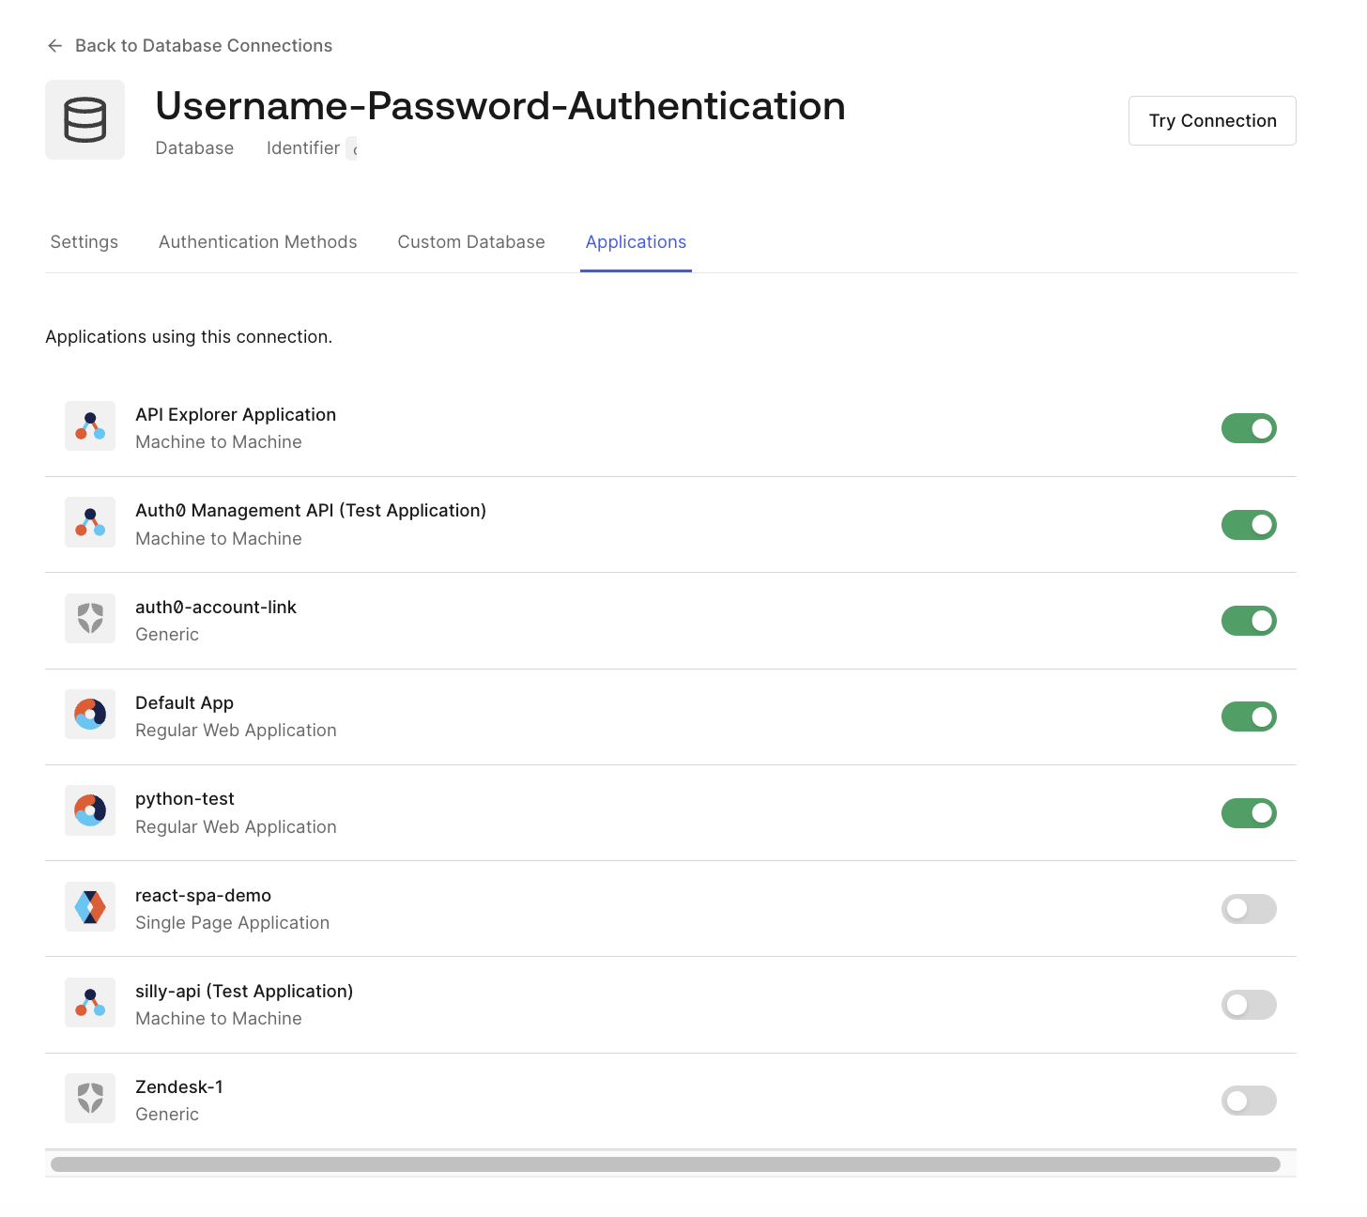Screen dimensions: 1367x1217
Task: Enable Zendesk-1 connection toggle
Action: click(x=1249, y=1101)
